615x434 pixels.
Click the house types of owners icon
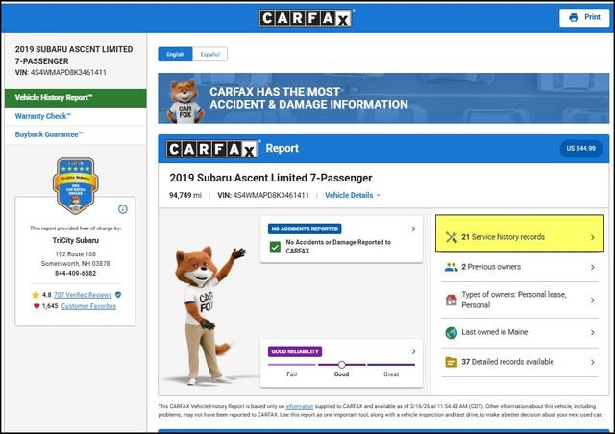(x=451, y=300)
